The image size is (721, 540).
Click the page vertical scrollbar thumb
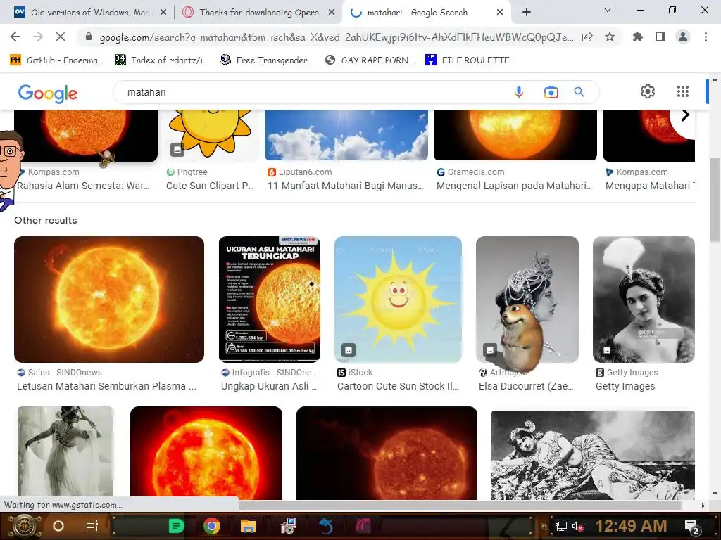click(715, 200)
